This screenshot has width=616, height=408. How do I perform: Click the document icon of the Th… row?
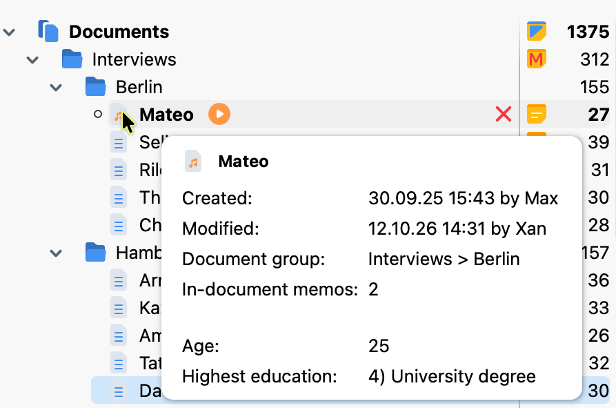118,197
